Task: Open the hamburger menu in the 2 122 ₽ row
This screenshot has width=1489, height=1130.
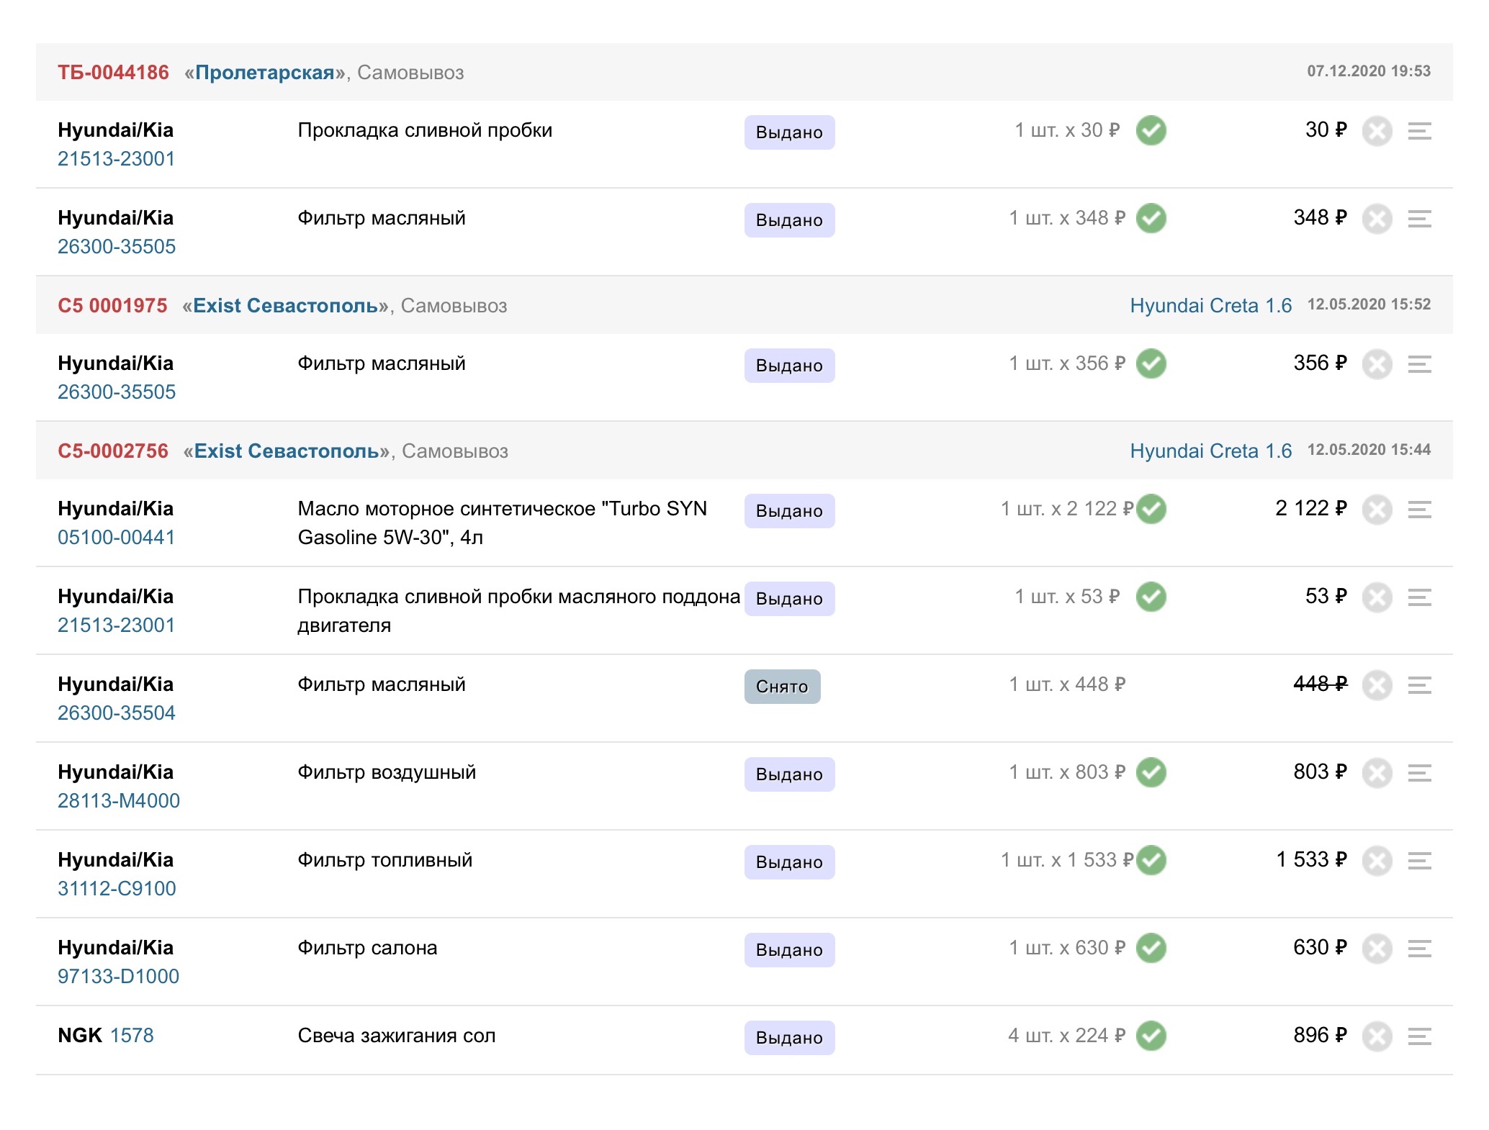Action: click(1419, 510)
